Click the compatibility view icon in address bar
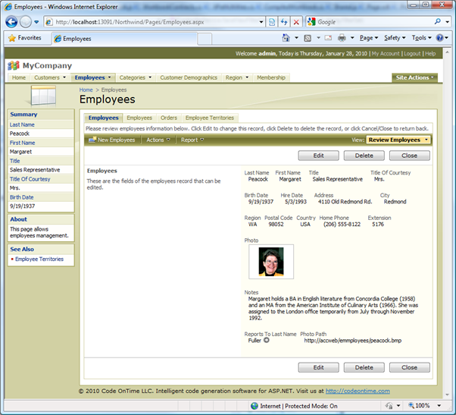This screenshot has height=415, width=456. pyautogui.click(x=272, y=22)
